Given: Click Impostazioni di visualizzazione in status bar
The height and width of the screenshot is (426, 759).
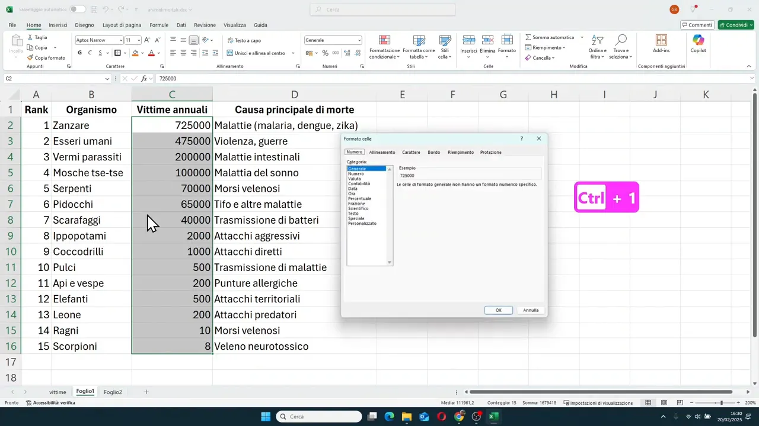Looking at the screenshot, I should point(598,403).
